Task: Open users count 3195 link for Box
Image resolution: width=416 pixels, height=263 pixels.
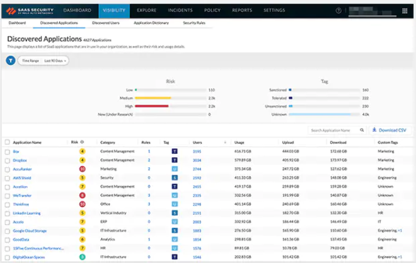Action: point(197,151)
